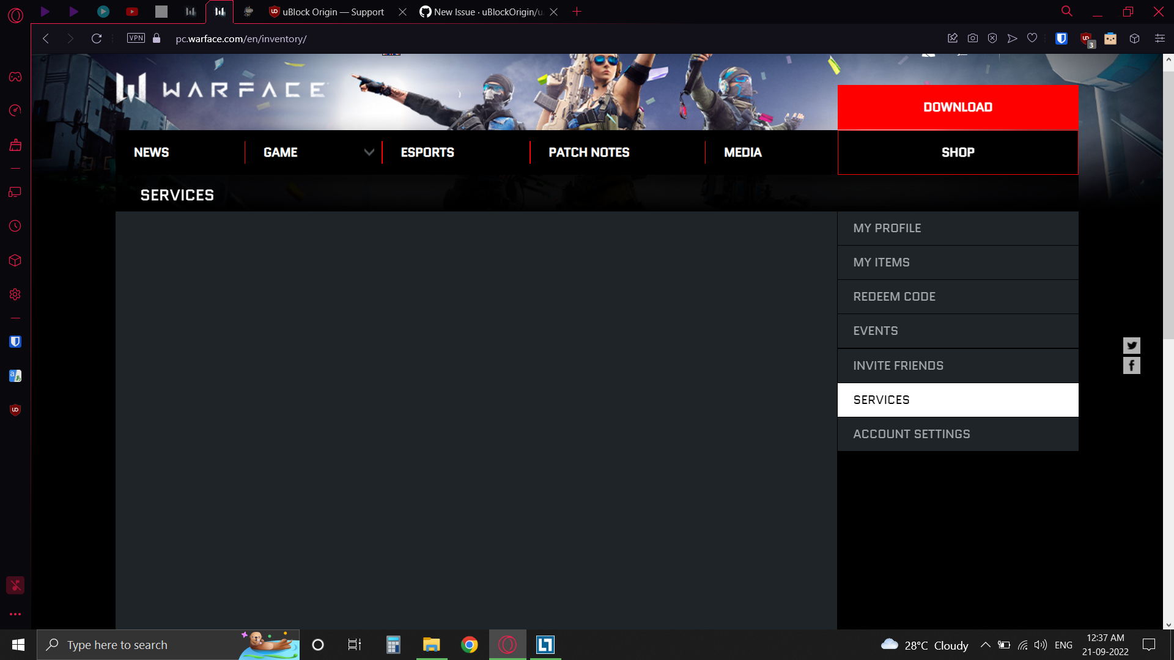
Task: Click the red DOWNLOAD button
Action: [x=957, y=107]
